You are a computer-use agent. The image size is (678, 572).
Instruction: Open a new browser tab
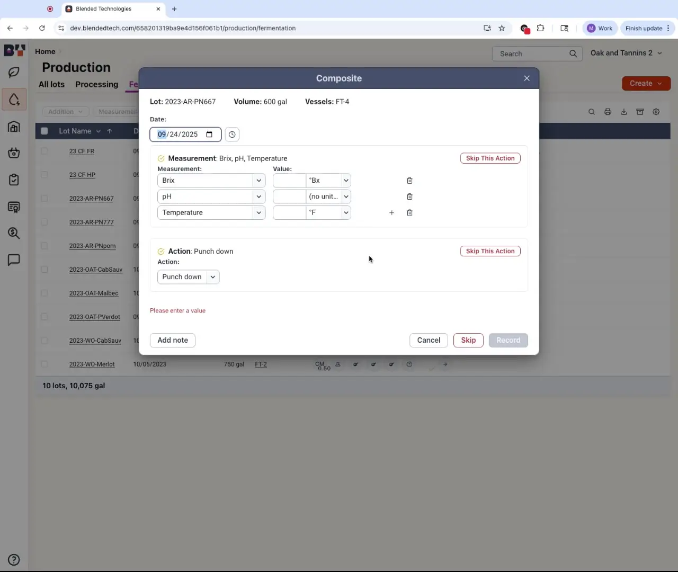pos(174,9)
